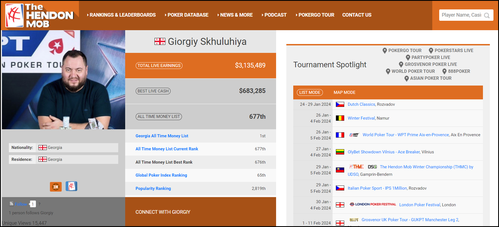Click The Hendon Mob logo

(39, 16)
